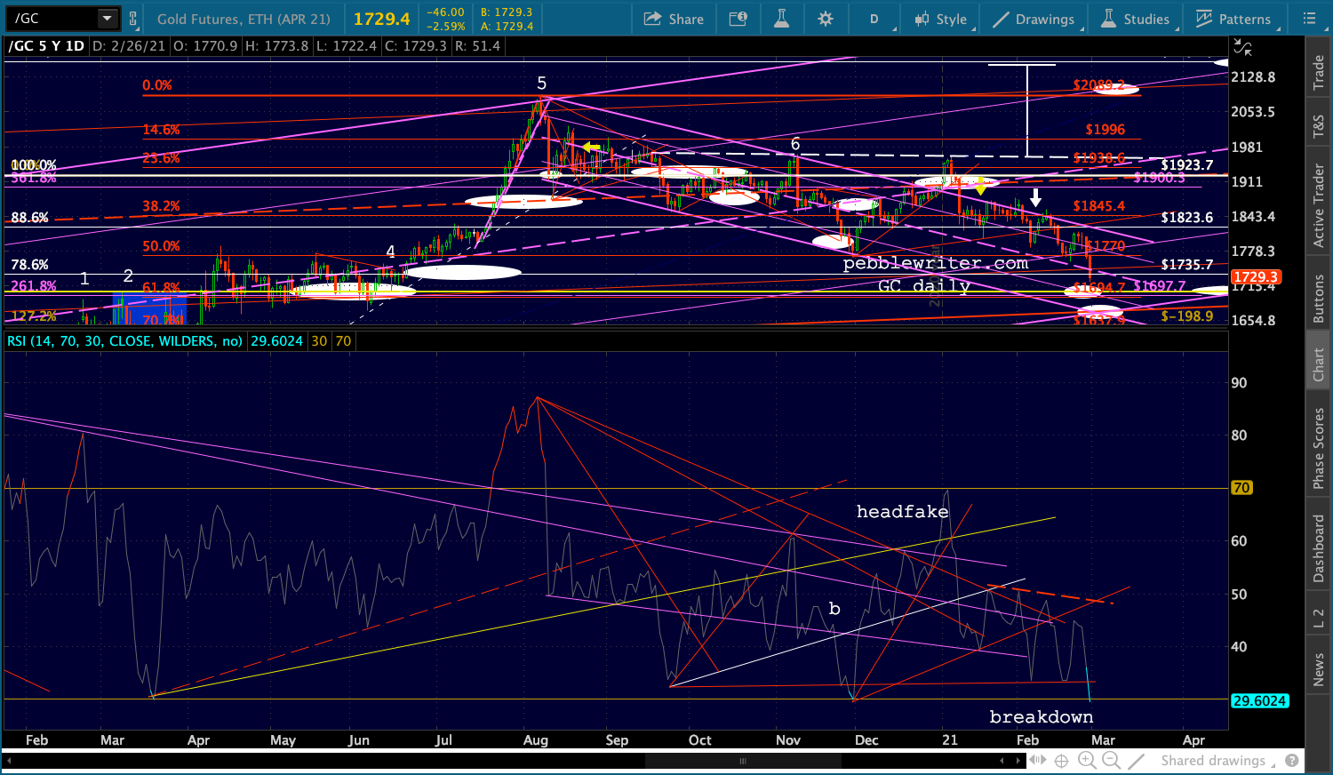
Task: Switch to the T&S sidebar tab
Action: tap(1319, 128)
